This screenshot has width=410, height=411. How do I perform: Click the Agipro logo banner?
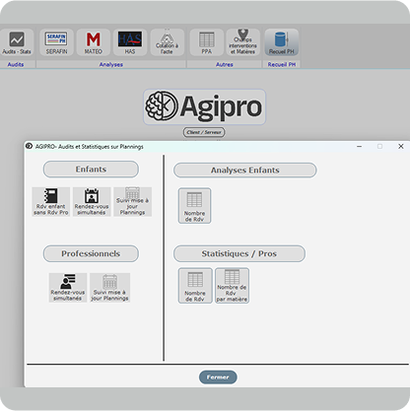204,107
